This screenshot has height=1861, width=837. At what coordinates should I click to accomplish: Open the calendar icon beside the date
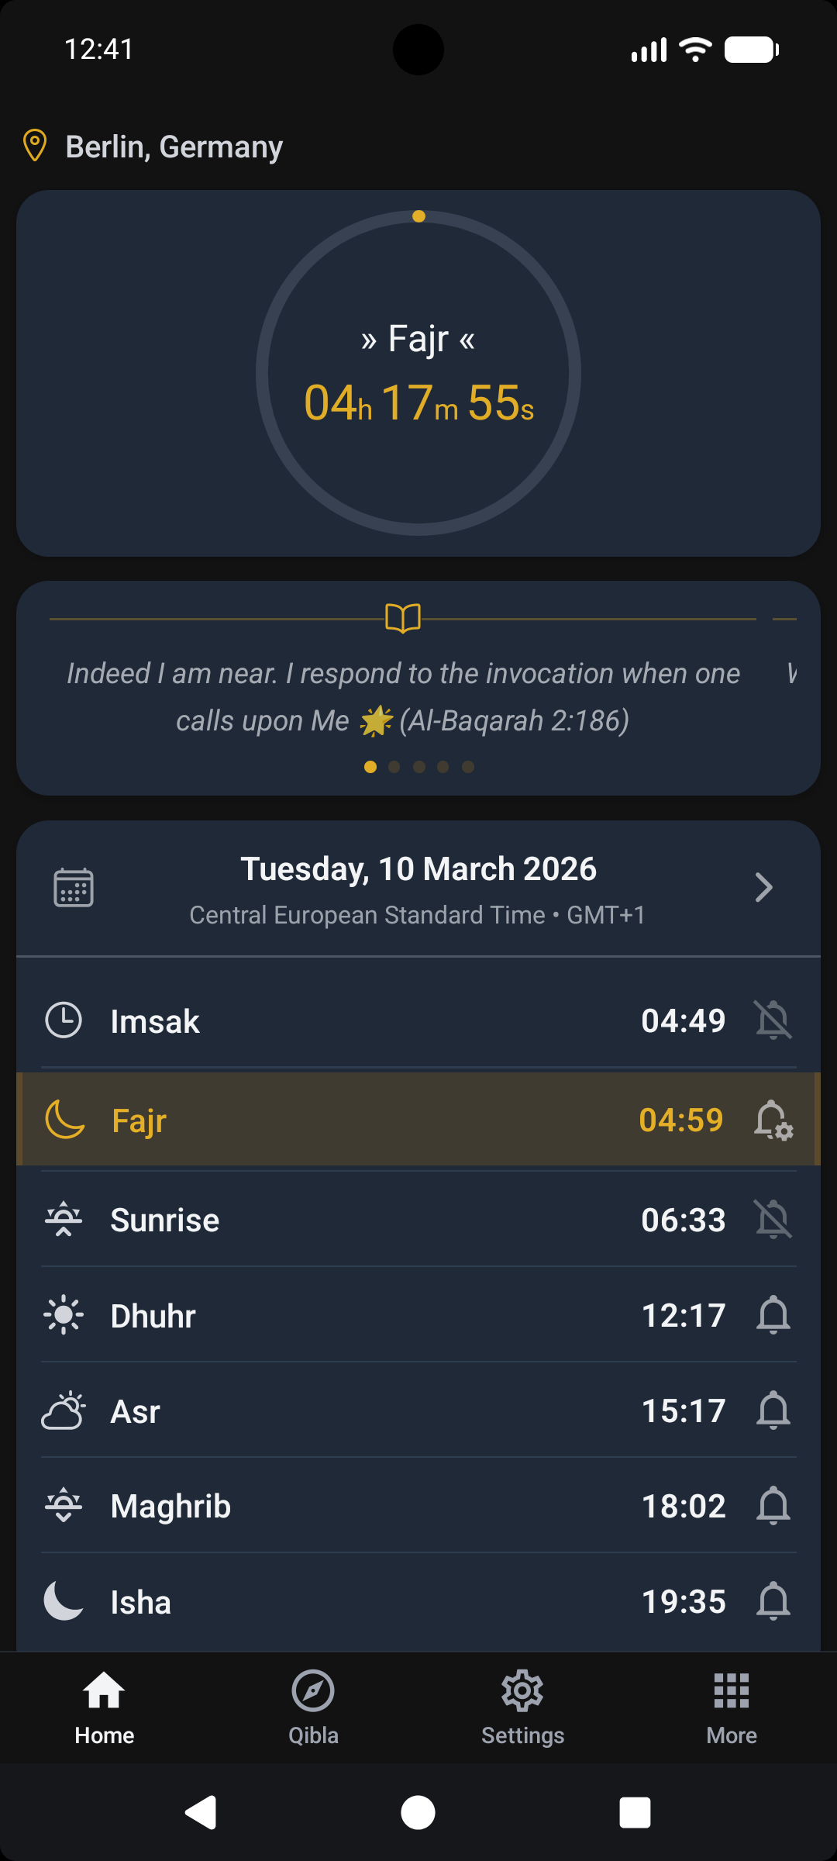(x=74, y=887)
